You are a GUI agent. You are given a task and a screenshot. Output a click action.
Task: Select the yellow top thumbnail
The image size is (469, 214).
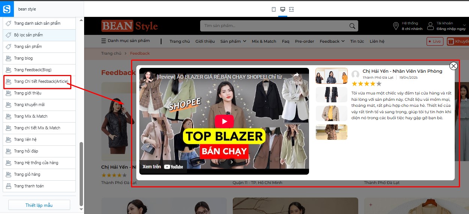pyautogui.click(x=332, y=113)
